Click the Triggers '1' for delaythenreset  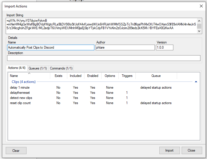(x=127, y=93)
